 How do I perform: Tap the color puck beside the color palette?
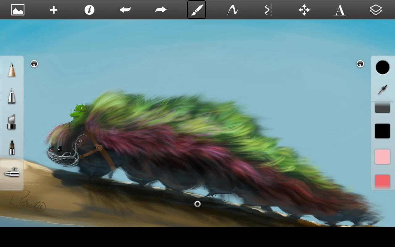click(x=360, y=64)
